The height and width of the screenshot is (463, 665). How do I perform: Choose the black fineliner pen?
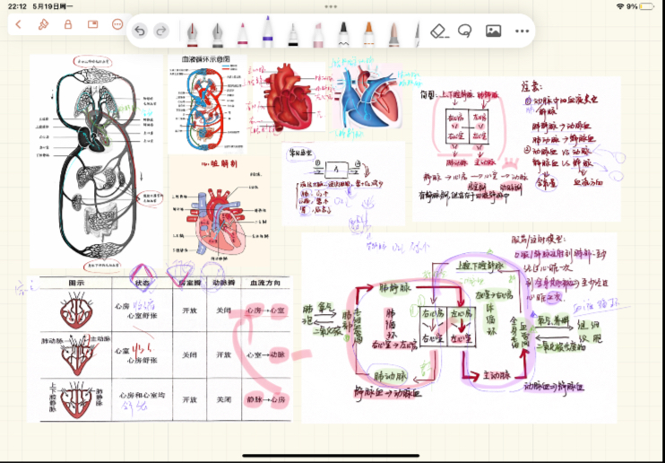[x=292, y=32]
